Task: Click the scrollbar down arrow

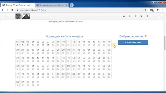Action: click(x=165, y=90)
